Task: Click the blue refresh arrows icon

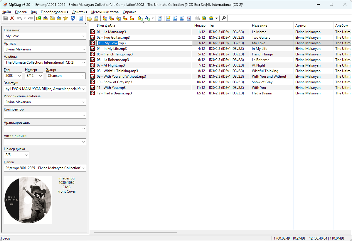Action: point(73,18)
